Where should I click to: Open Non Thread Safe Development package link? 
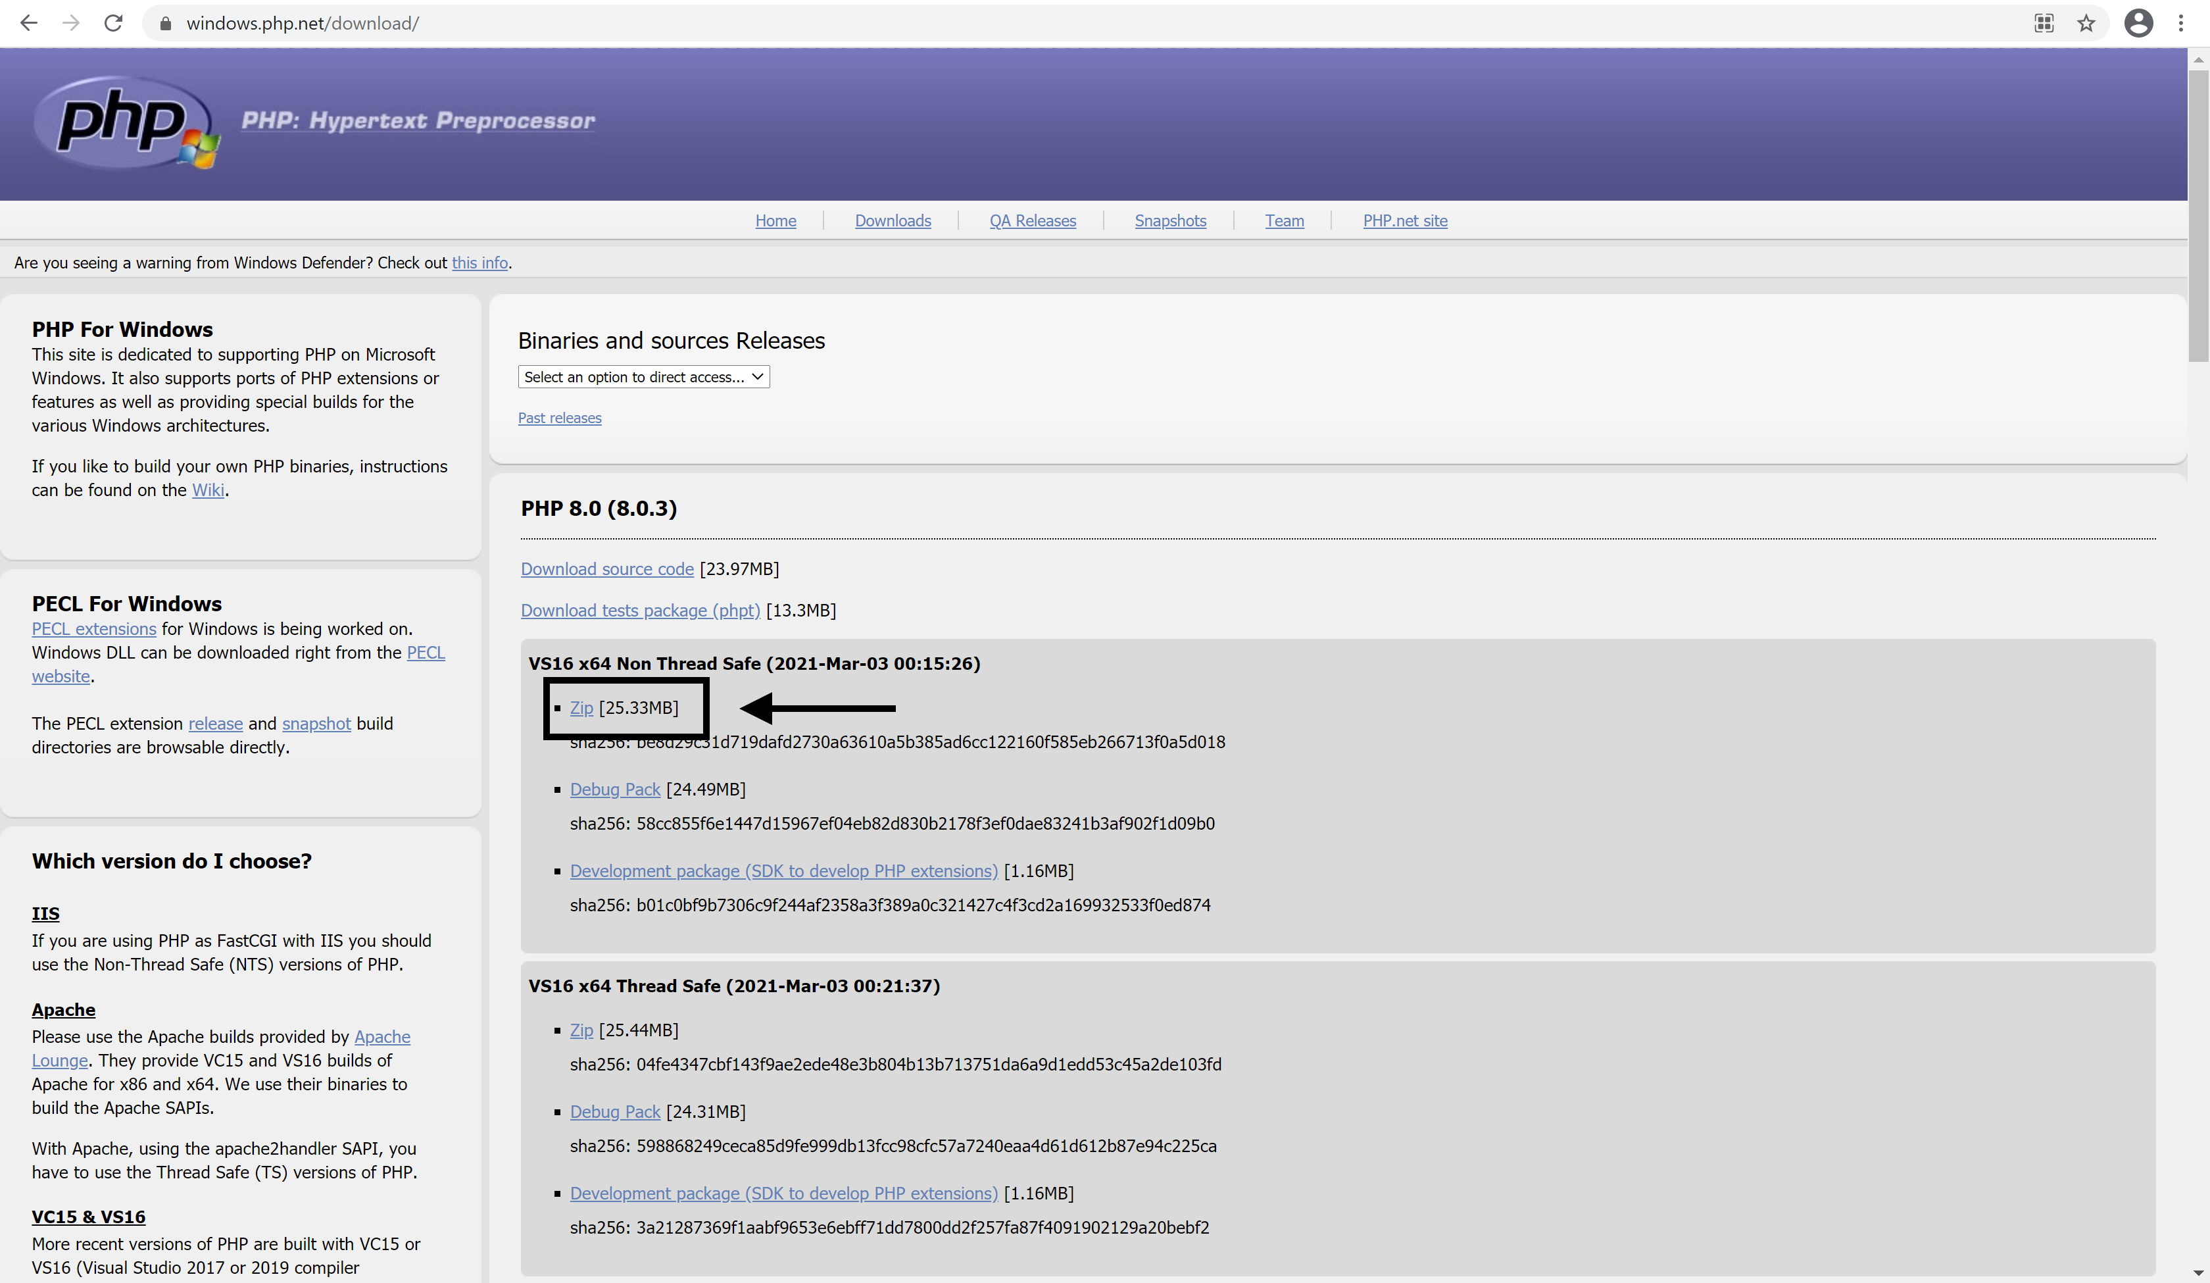(784, 871)
